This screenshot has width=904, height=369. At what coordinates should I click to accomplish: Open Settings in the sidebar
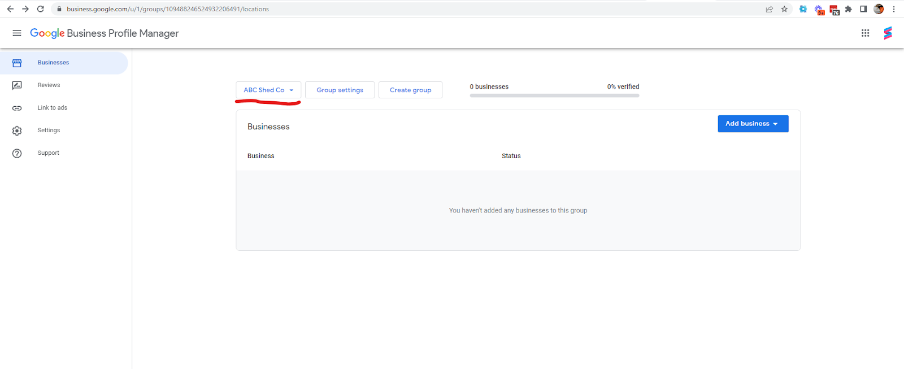(64, 131)
